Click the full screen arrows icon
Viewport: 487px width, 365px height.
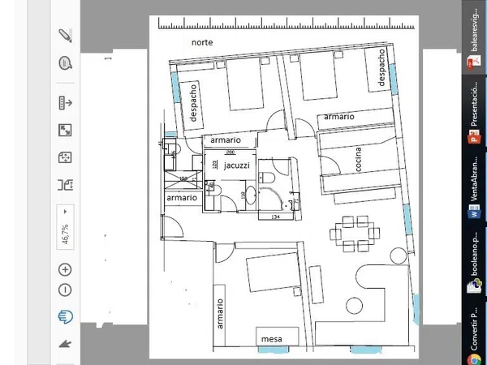(65, 130)
